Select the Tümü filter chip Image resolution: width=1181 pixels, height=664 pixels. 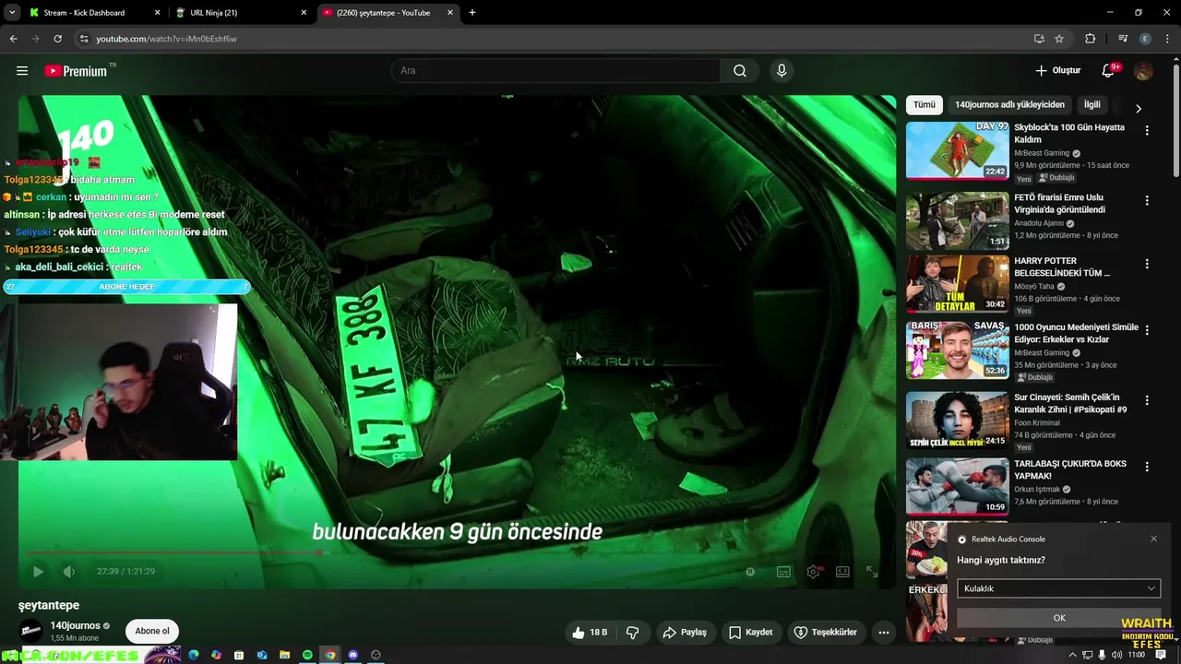click(x=924, y=105)
